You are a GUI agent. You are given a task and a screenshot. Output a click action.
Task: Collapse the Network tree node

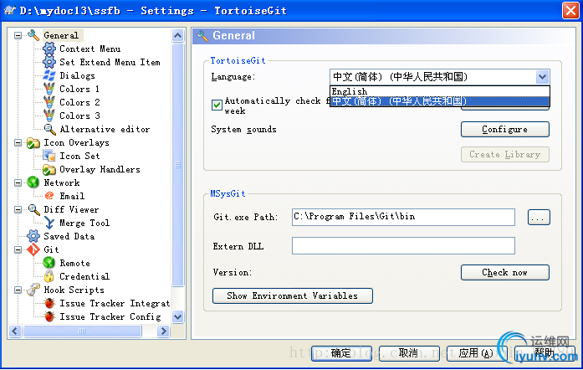click(x=18, y=182)
